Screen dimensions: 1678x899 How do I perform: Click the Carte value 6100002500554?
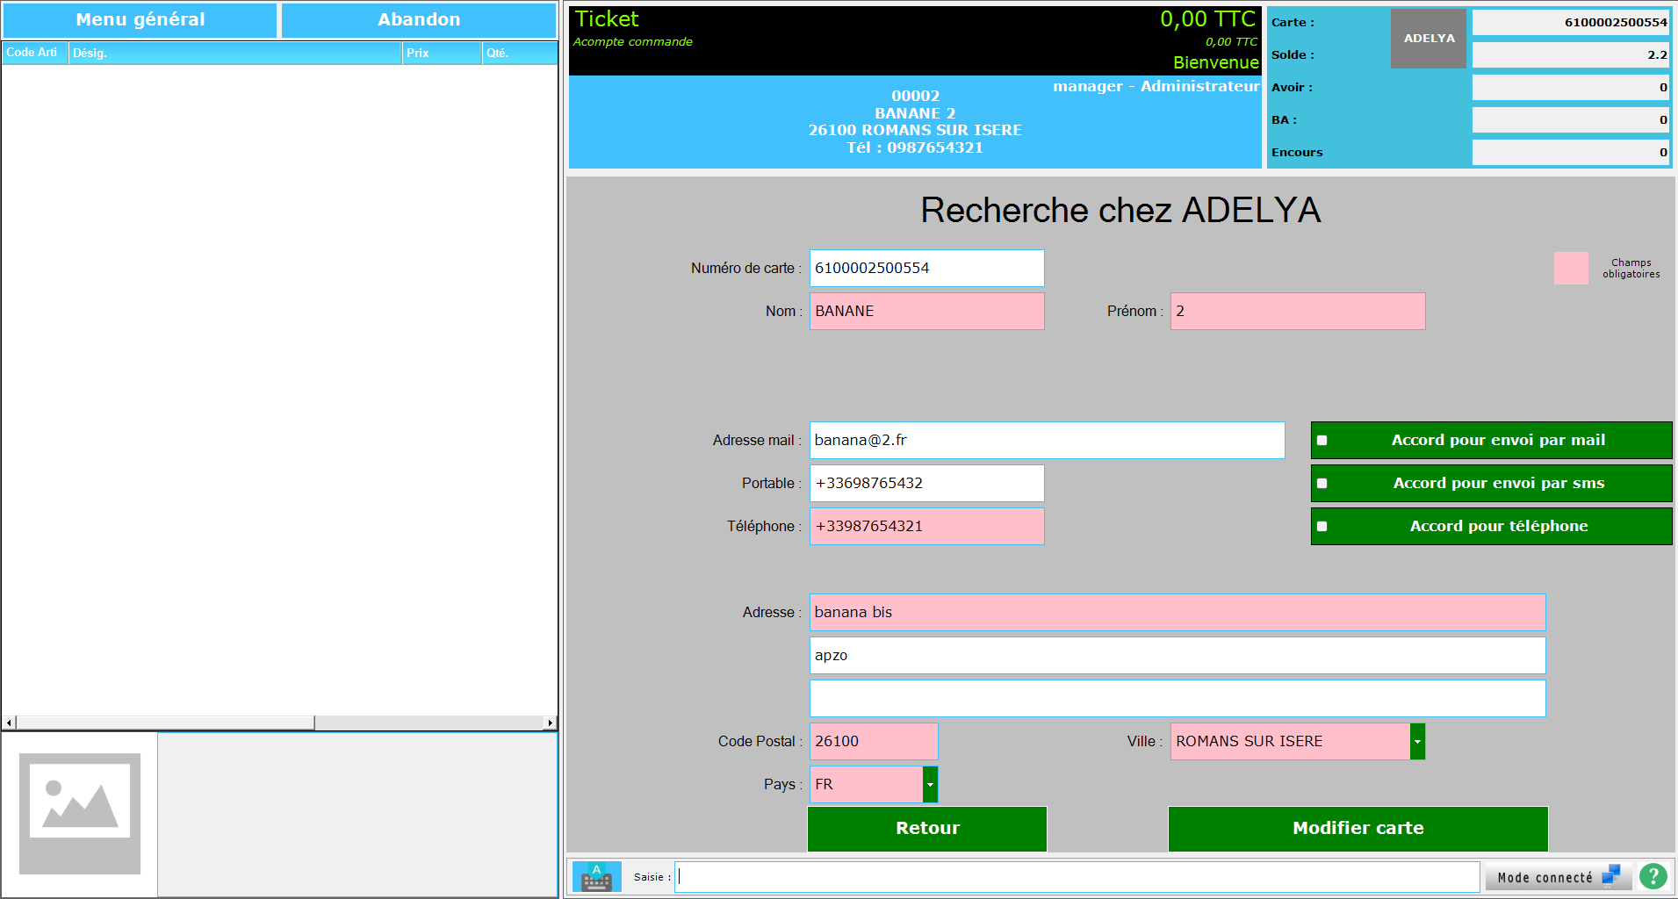click(1571, 23)
